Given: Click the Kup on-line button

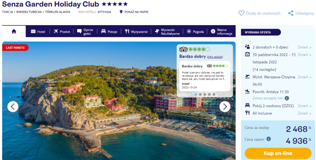Looking at the screenshot, I should click(278, 153).
